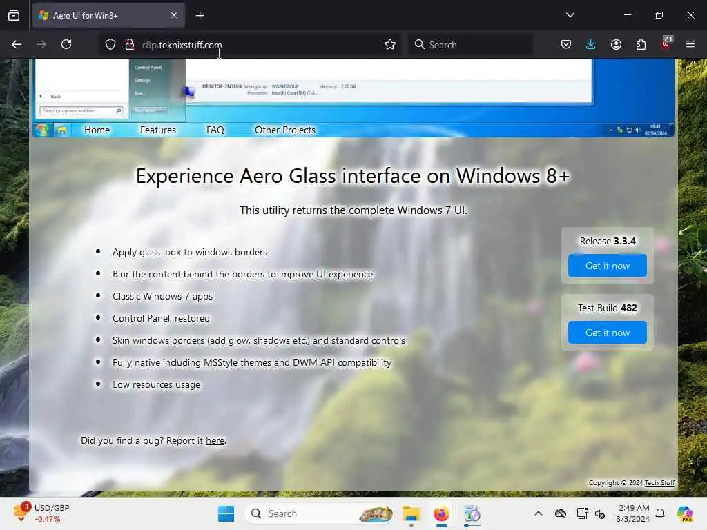Open the Firefox View tab icon
The height and width of the screenshot is (530, 707).
tap(14, 15)
